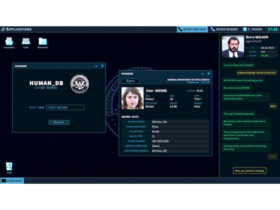The image size is (280, 210).
Task: Click the Back button on profile window
Action: pyautogui.click(x=130, y=81)
